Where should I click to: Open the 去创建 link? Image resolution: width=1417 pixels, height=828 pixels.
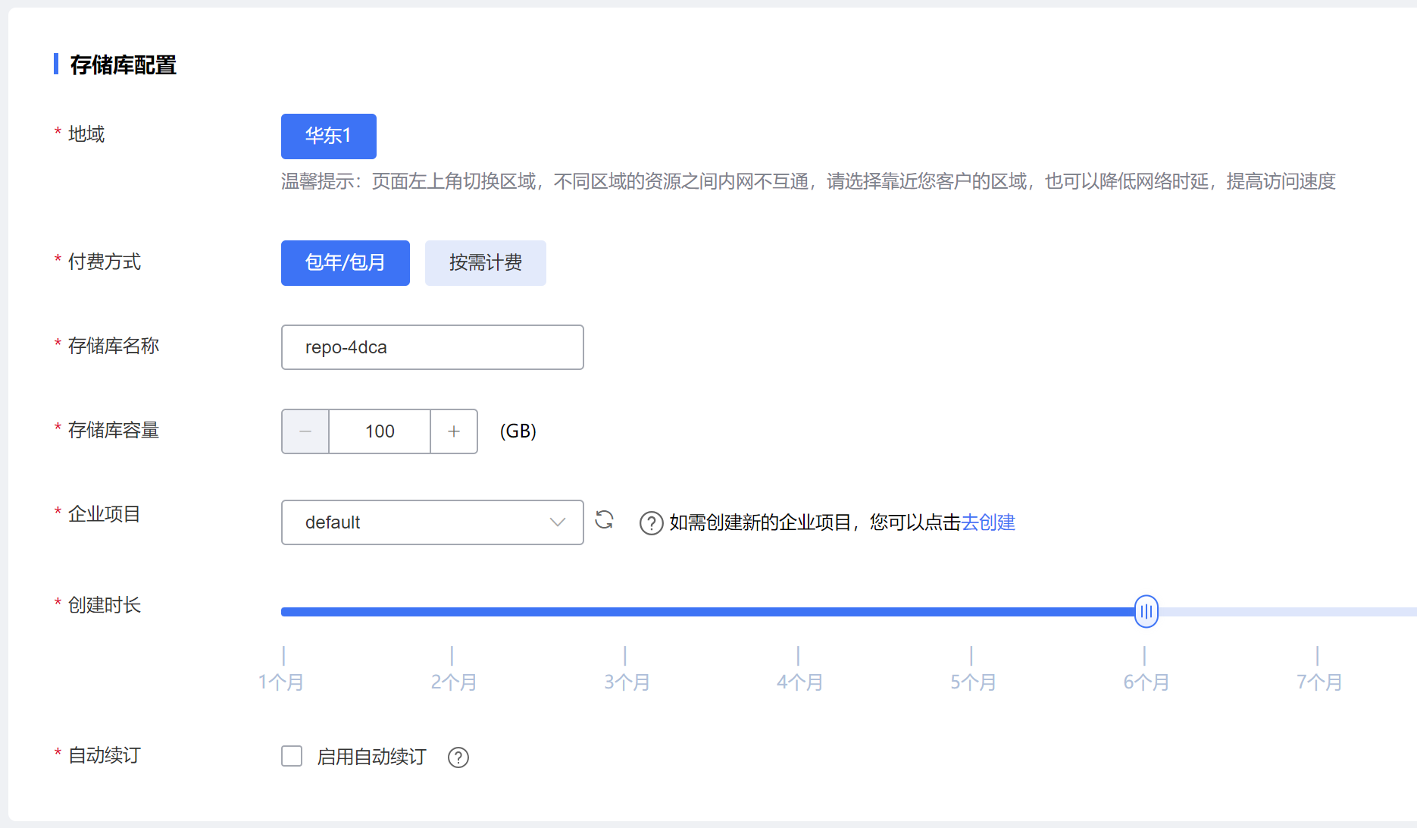click(988, 522)
